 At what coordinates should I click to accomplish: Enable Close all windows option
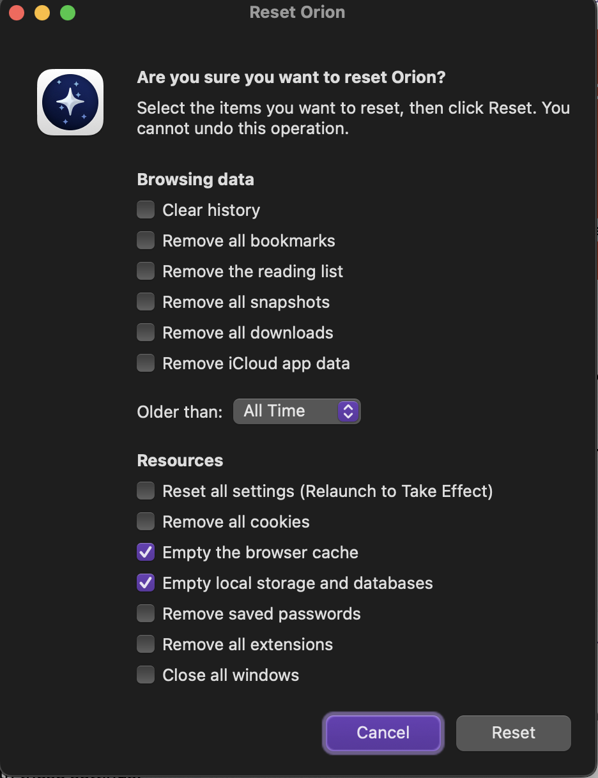[x=146, y=675]
